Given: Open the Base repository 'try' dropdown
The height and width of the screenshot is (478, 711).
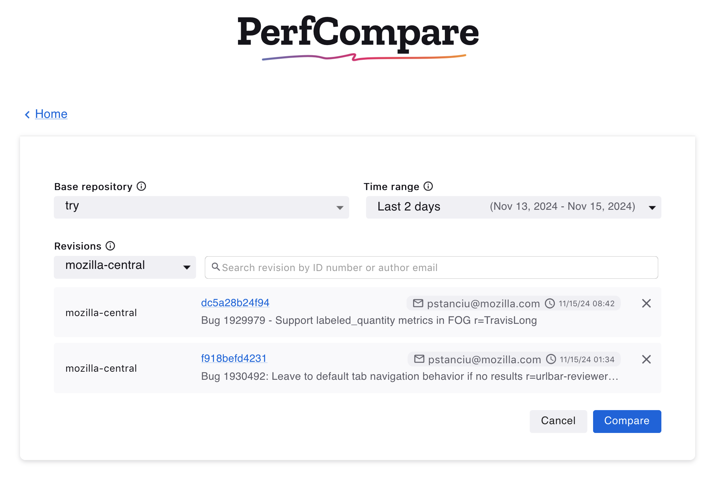Looking at the screenshot, I should pos(201,207).
